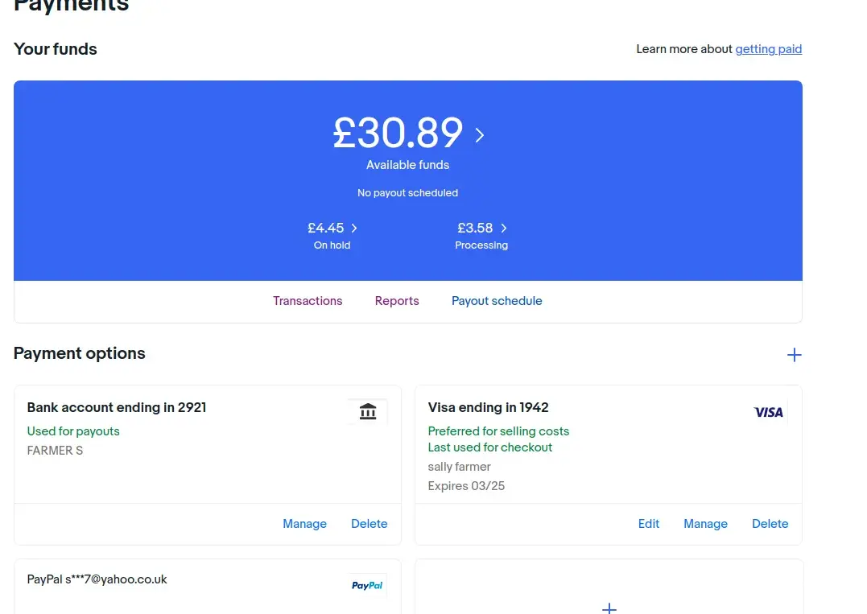The image size is (867, 614).
Task: Click the bank building icon
Action: [x=368, y=412]
